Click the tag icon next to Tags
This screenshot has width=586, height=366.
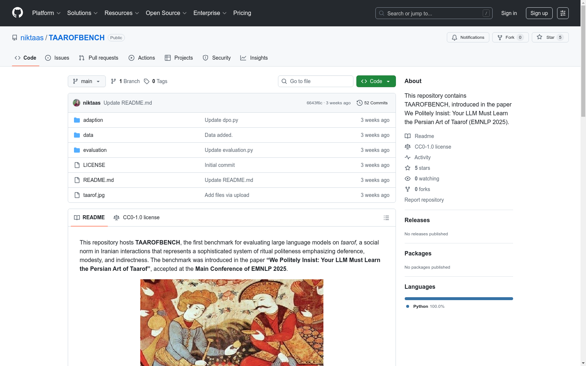(146, 81)
